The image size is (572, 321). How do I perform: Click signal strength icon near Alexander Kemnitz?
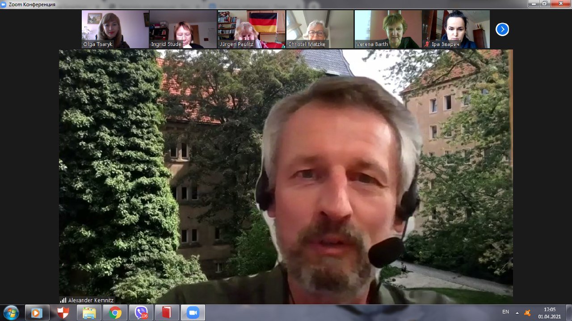tap(63, 300)
